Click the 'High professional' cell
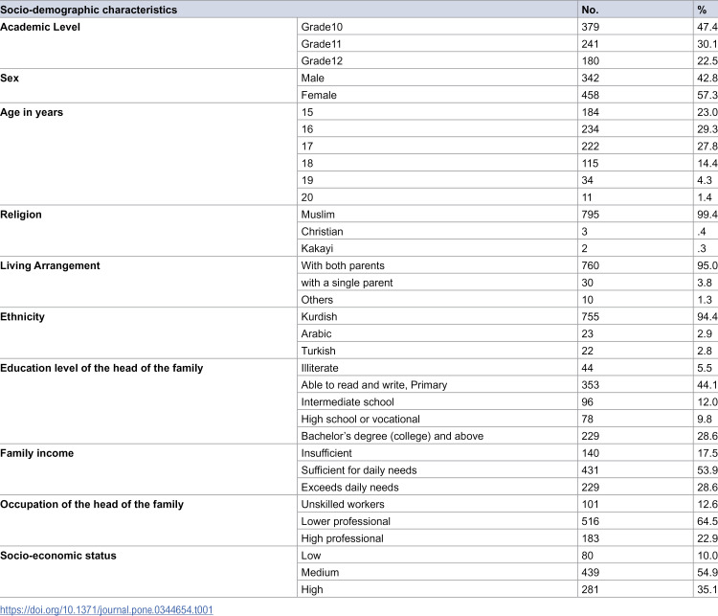This screenshot has width=718, height=616. coord(342,538)
